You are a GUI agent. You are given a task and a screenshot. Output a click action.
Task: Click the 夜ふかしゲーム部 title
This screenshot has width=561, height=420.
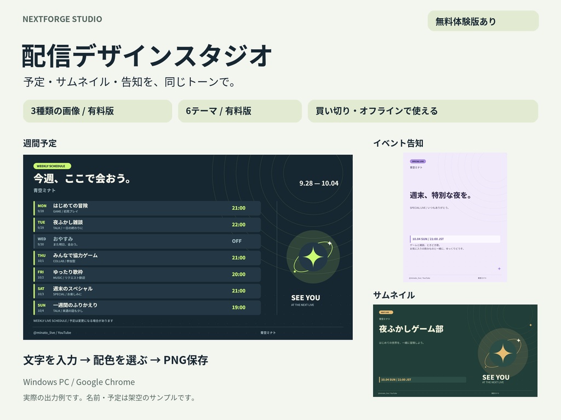tap(411, 329)
